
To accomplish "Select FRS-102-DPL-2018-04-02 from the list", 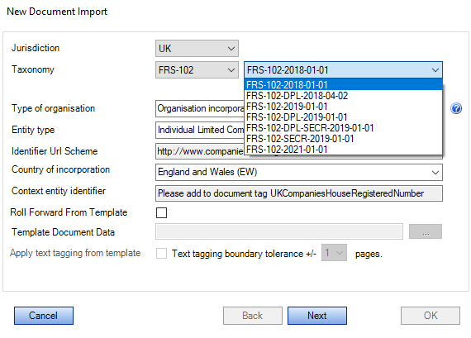I will pyautogui.click(x=343, y=96).
